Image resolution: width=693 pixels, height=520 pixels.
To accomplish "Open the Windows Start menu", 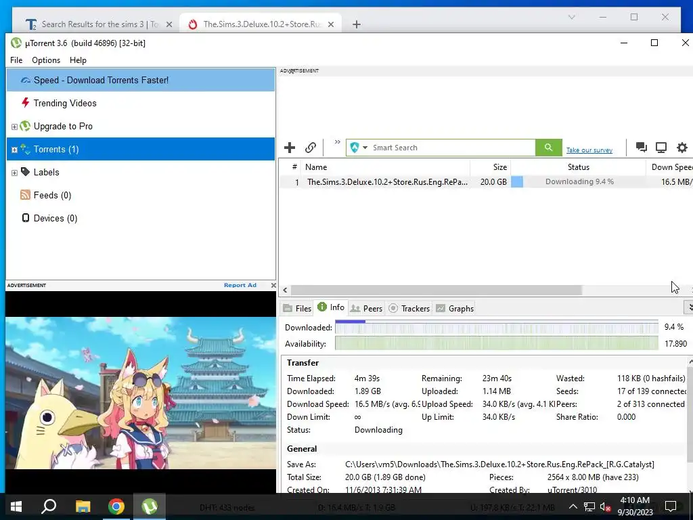I will point(16,506).
